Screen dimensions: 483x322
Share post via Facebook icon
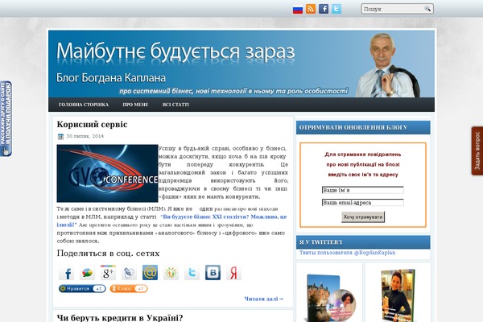pyautogui.click(x=66, y=273)
